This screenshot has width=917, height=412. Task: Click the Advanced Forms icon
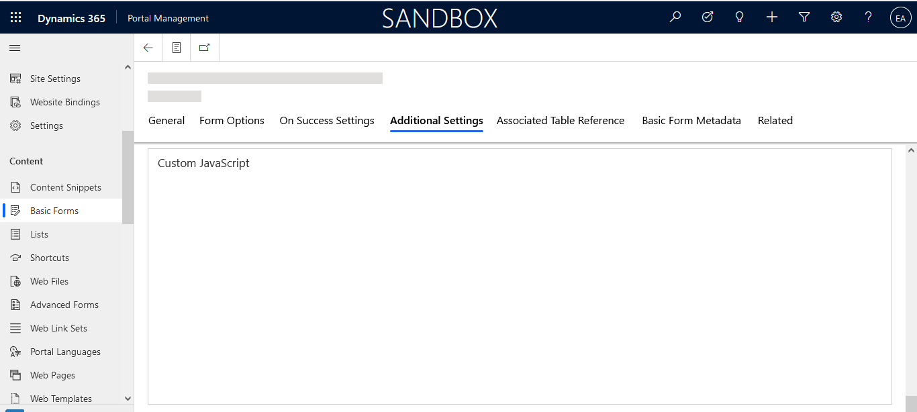(15, 305)
